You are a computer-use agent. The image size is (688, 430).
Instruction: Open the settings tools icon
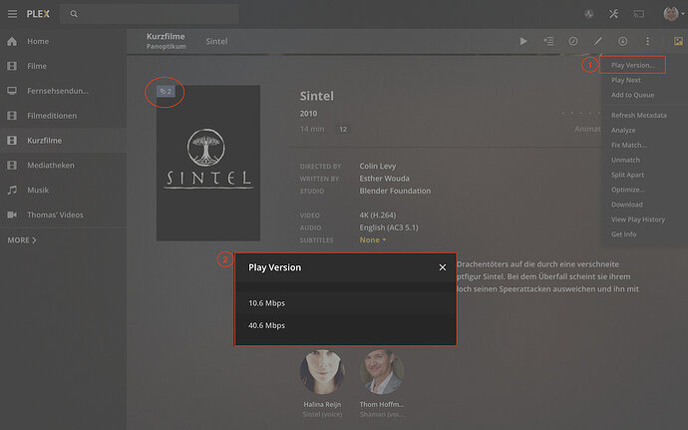click(614, 14)
